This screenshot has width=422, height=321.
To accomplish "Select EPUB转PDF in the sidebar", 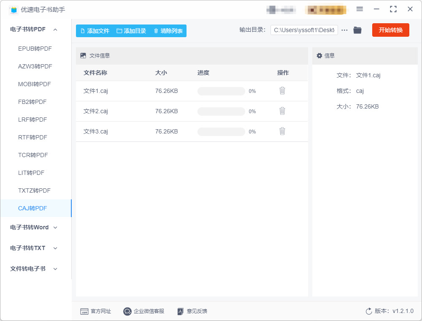I will point(35,49).
